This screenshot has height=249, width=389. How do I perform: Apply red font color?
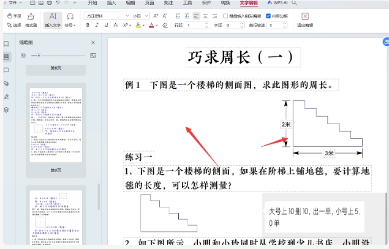click(151, 25)
